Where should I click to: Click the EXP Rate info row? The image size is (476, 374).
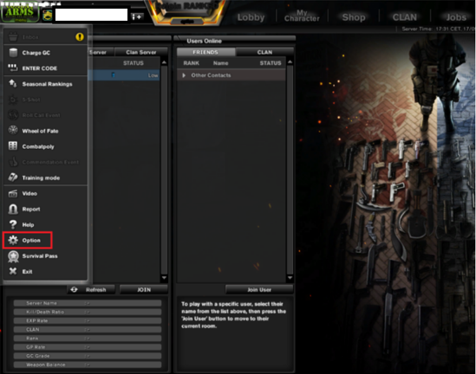[x=88, y=320]
